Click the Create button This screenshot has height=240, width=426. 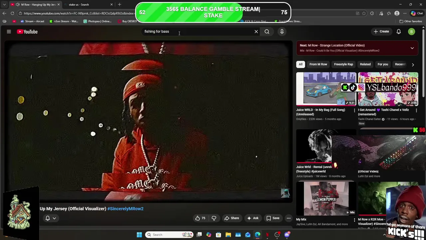(381, 32)
